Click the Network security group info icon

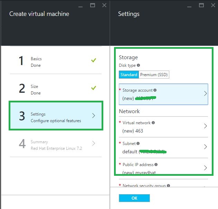pos(169,186)
